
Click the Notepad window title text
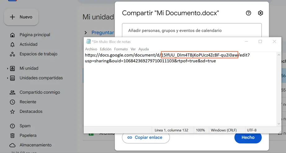(x=111, y=42)
